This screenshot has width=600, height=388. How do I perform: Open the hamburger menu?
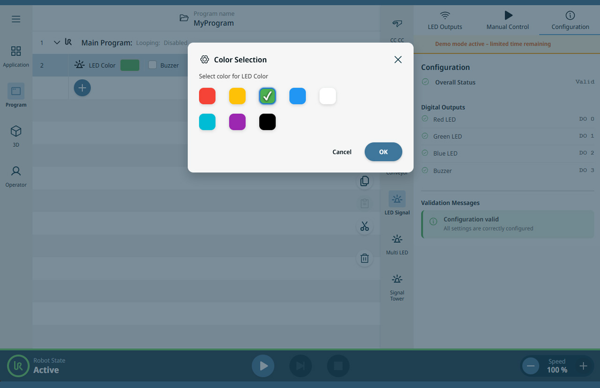[x=15, y=19]
